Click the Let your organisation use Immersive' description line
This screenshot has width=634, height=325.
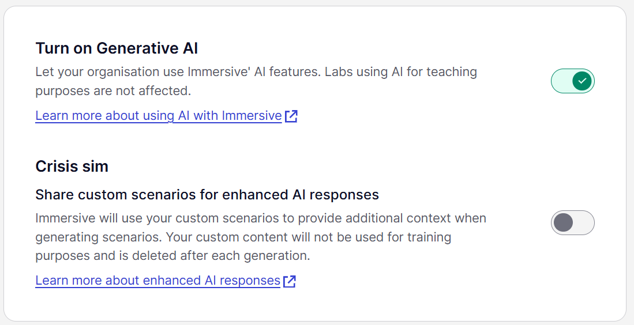pos(256,72)
